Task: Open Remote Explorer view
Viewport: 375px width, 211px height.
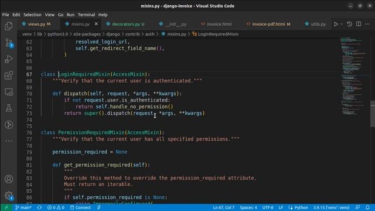Action: pyautogui.click(x=9, y=92)
